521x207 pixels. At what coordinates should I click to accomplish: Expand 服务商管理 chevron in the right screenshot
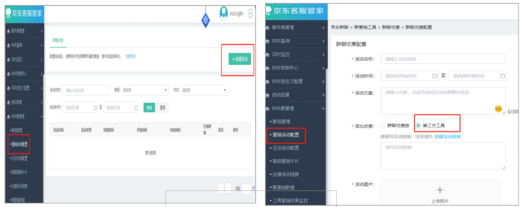[x=323, y=28]
